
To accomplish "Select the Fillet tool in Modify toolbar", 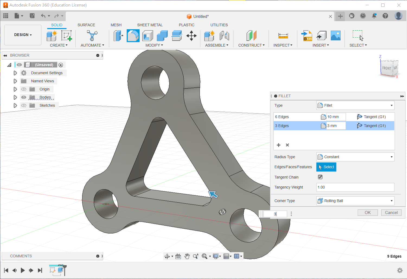I will [133, 36].
